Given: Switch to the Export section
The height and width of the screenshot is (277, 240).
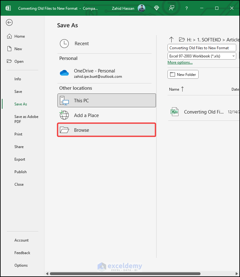Looking at the screenshot, I should (x=19, y=159).
